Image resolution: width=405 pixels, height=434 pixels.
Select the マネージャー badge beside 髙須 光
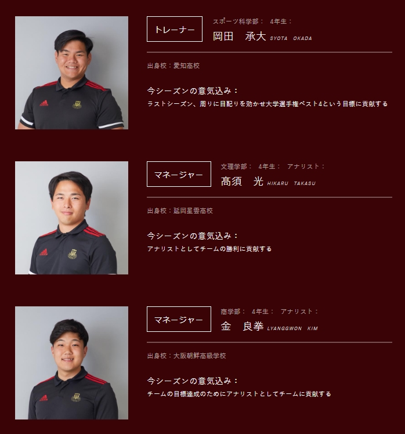click(x=179, y=174)
